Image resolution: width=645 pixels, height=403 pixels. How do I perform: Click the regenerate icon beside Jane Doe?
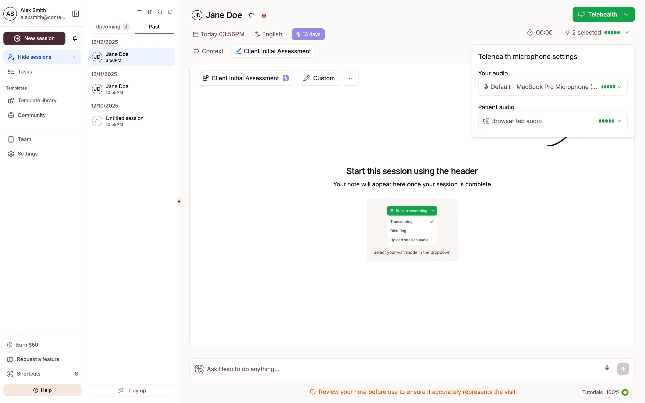coord(251,15)
